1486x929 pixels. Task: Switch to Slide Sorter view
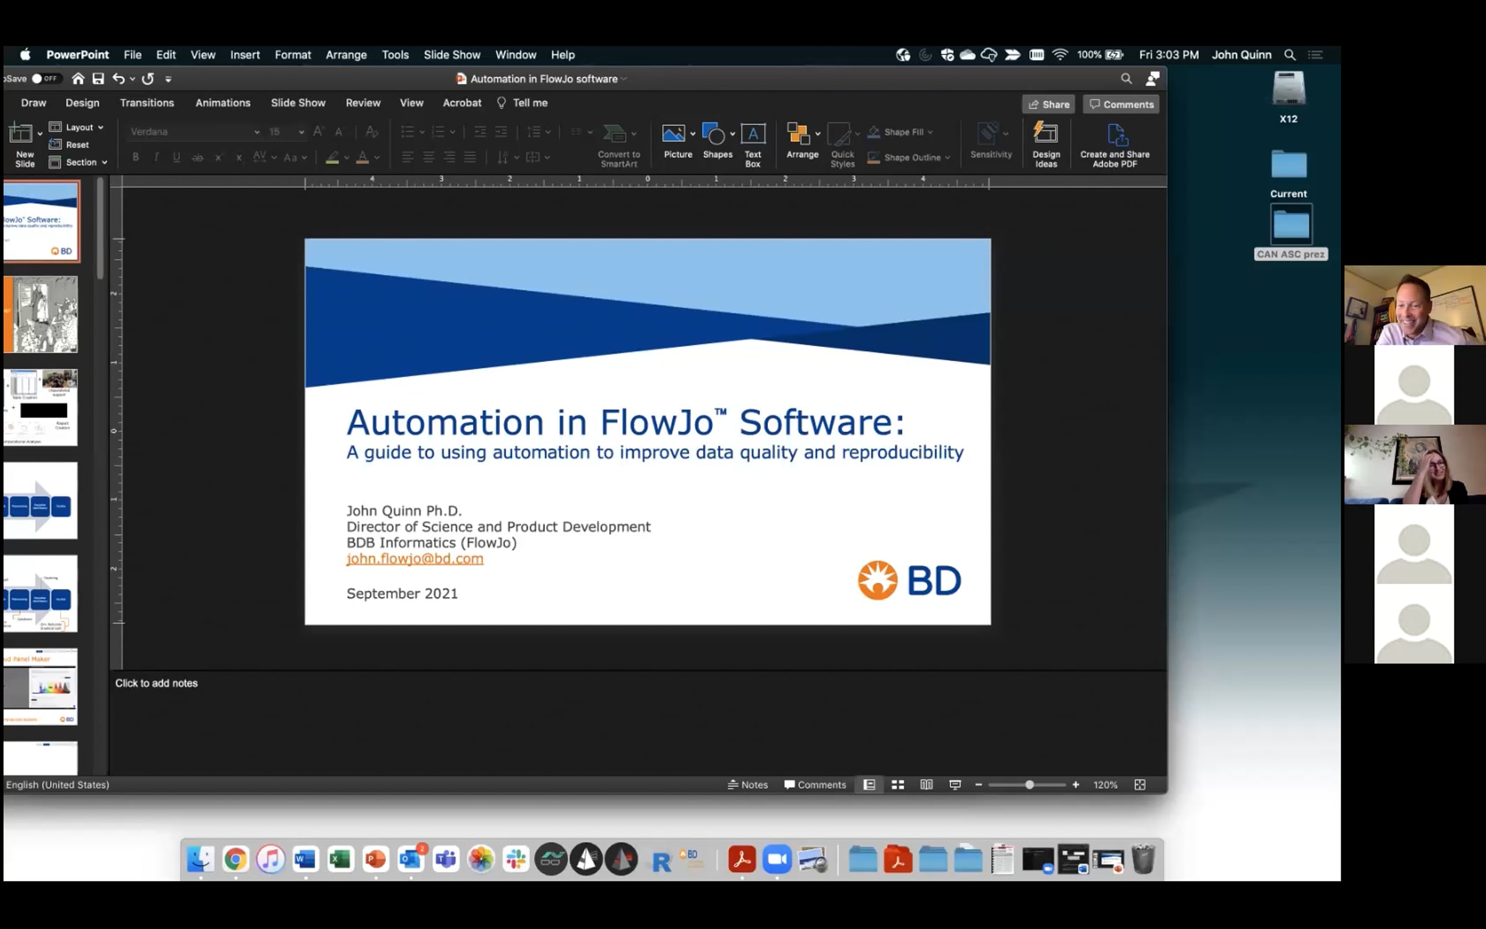pyautogui.click(x=898, y=785)
